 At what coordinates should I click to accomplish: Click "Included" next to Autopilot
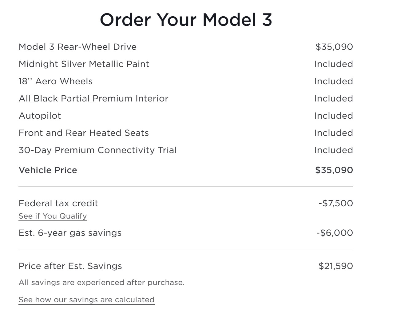pyautogui.click(x=334, y=116)
